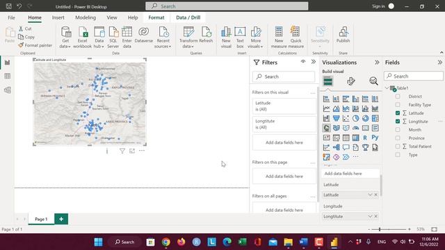Insert a Text box
Image resolution: width=445 pixels, height=250 pixels.
pos(240,37)
